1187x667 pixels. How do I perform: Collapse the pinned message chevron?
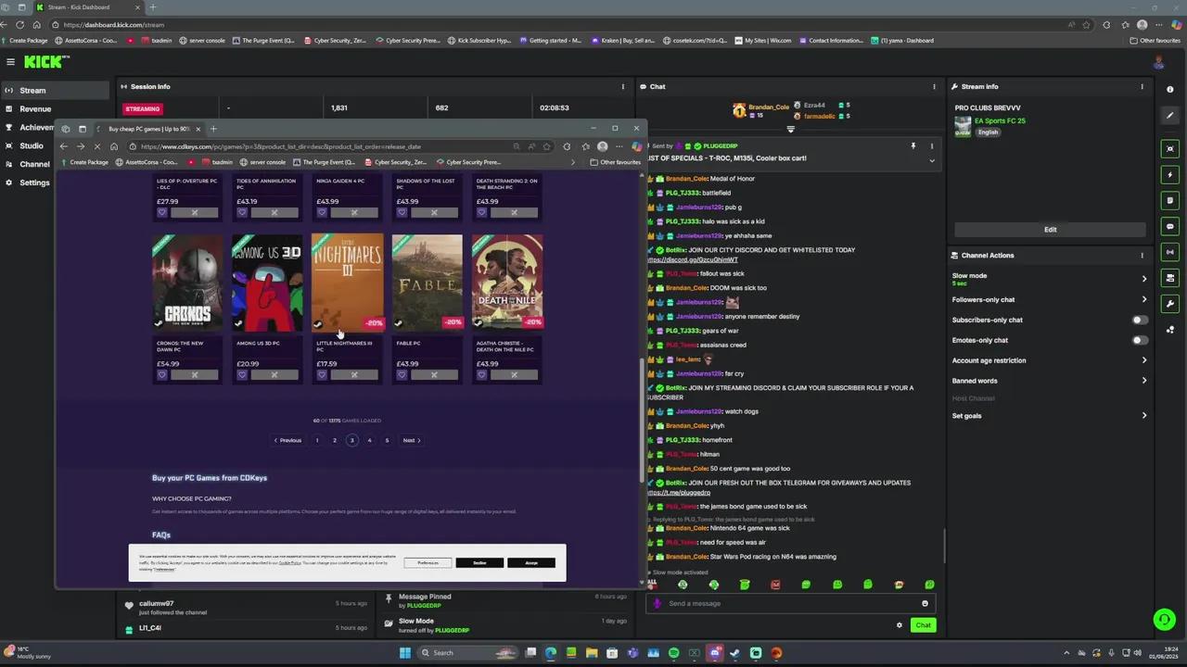tap(932, 160)
